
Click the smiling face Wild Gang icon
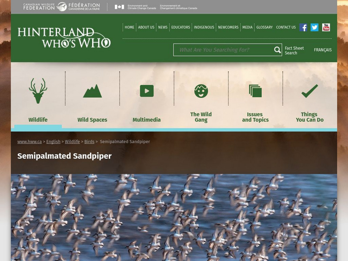click(x=201, y=91)
